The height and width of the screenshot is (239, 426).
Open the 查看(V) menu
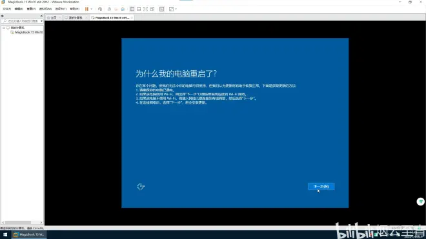click(31, 9)
